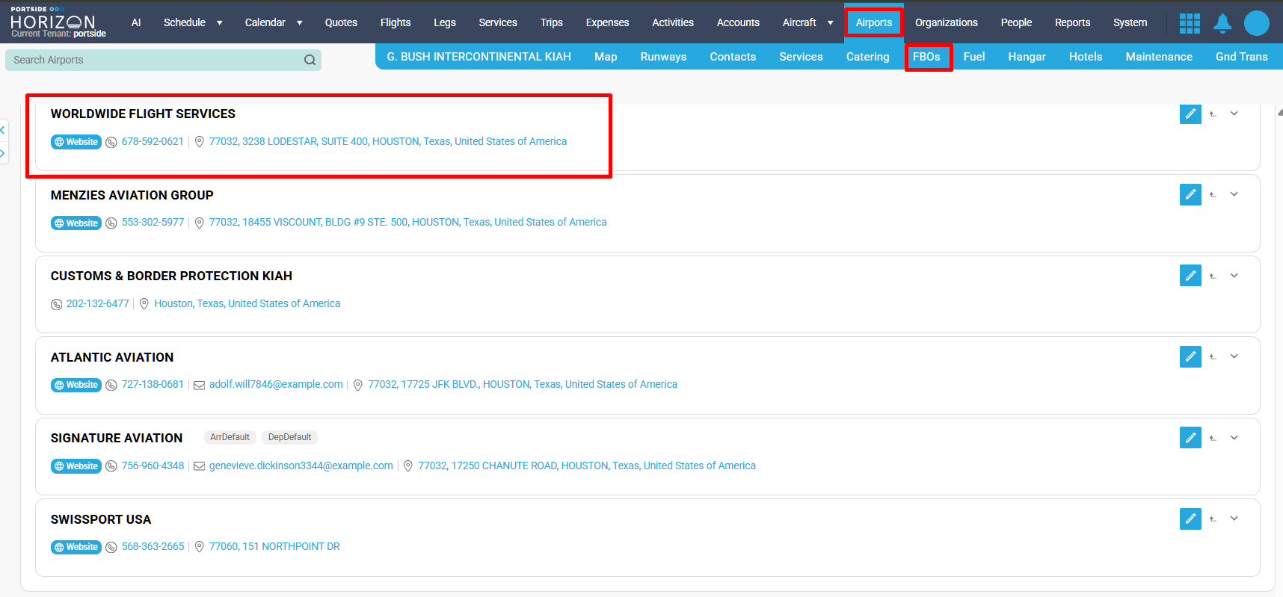Screen dimensions: 1283x597
Task: Click Atlantic Aviation email address
Action: click(276, 385)
